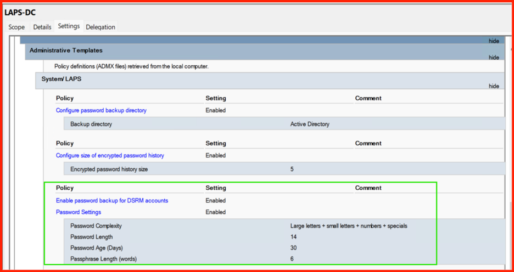
Task: Click Enabled setting for encrypted password history
Action: (x=216, y=156)
